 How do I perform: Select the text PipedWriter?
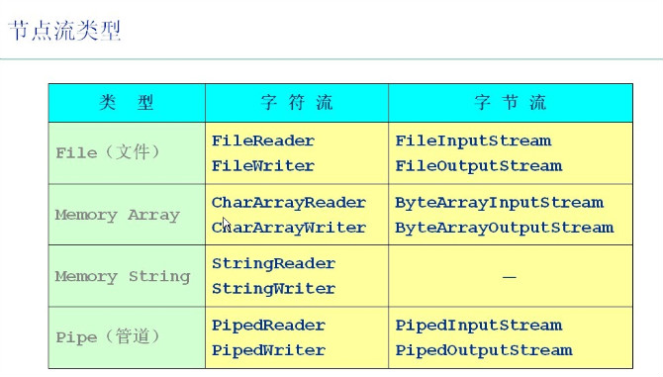268,350
